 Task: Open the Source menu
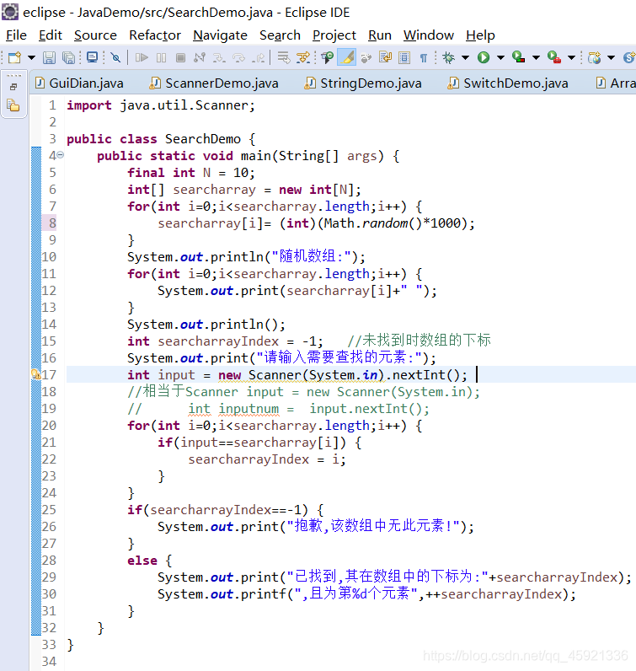(95, 35)
